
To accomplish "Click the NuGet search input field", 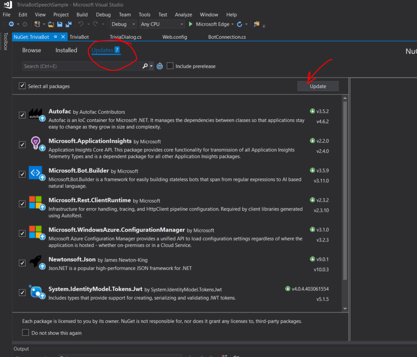I will point(82,66).
